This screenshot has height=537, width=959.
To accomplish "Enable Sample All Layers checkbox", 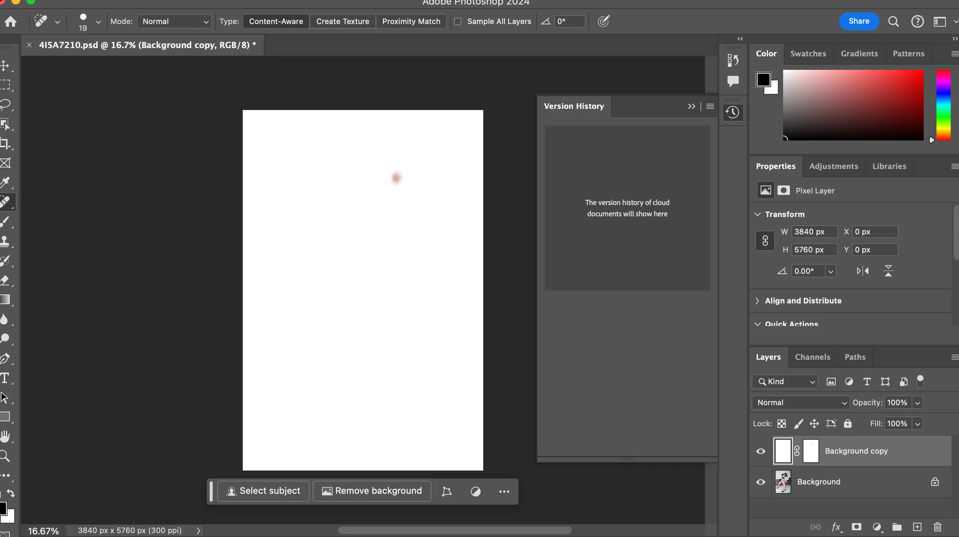I will pos(458,21).
